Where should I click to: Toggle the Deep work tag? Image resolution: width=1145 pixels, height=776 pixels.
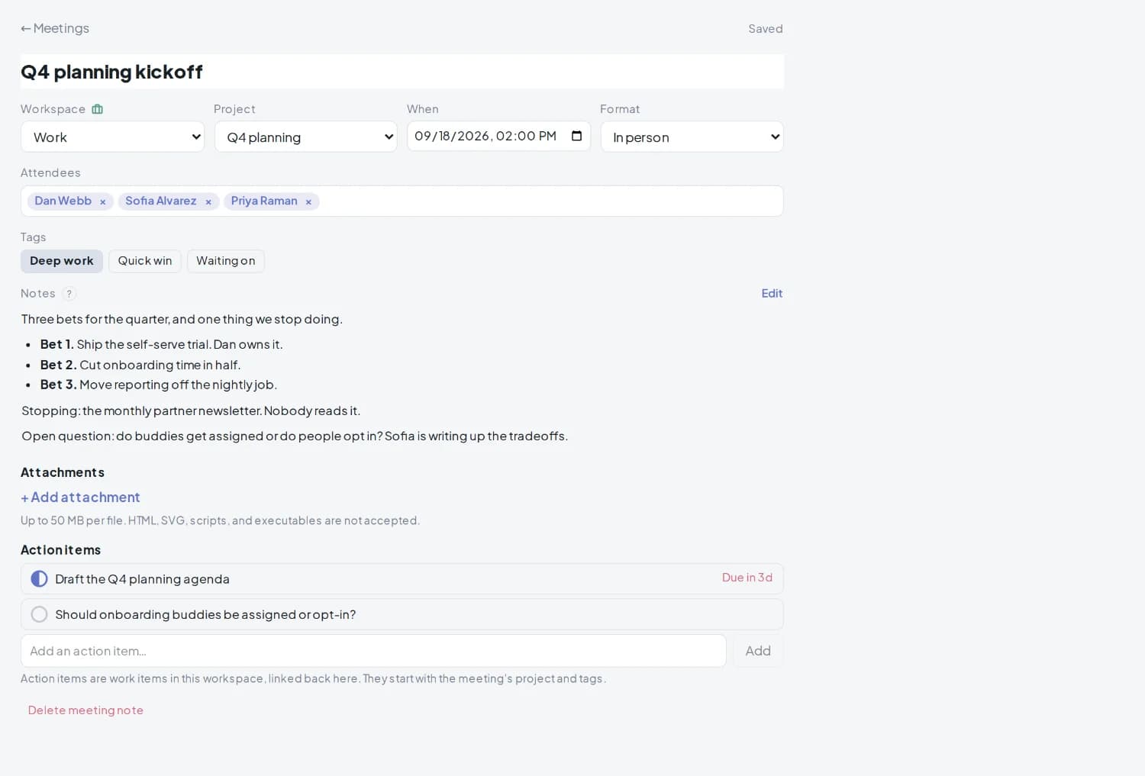(62, 261)
